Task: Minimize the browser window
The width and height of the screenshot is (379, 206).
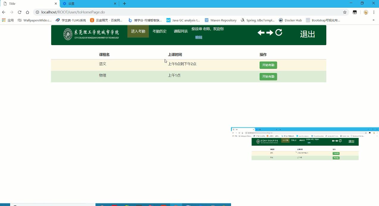Action: click(x=351, y=3)
